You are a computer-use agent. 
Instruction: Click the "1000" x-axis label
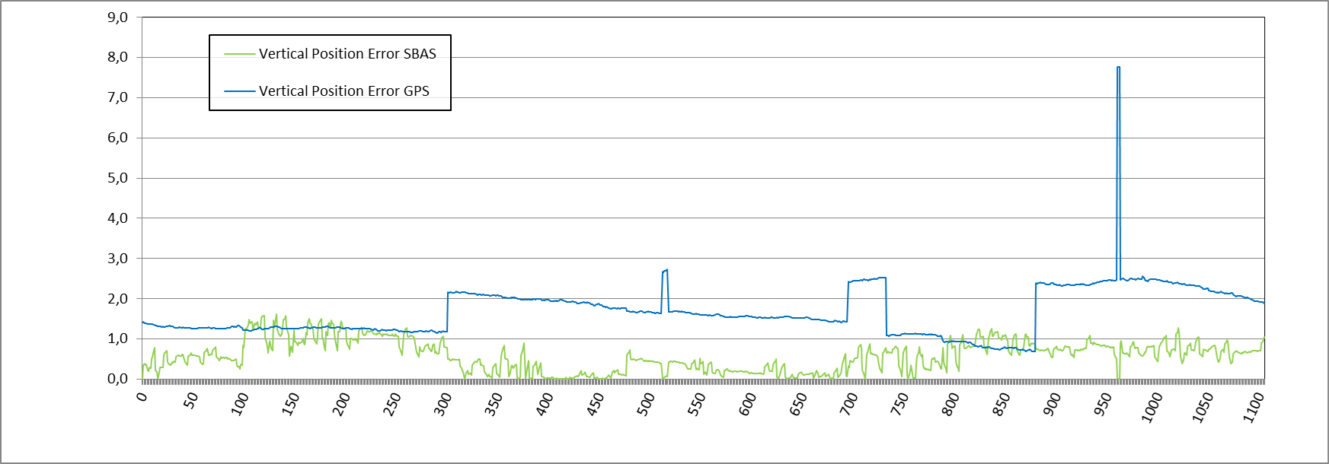[1152, 407]
